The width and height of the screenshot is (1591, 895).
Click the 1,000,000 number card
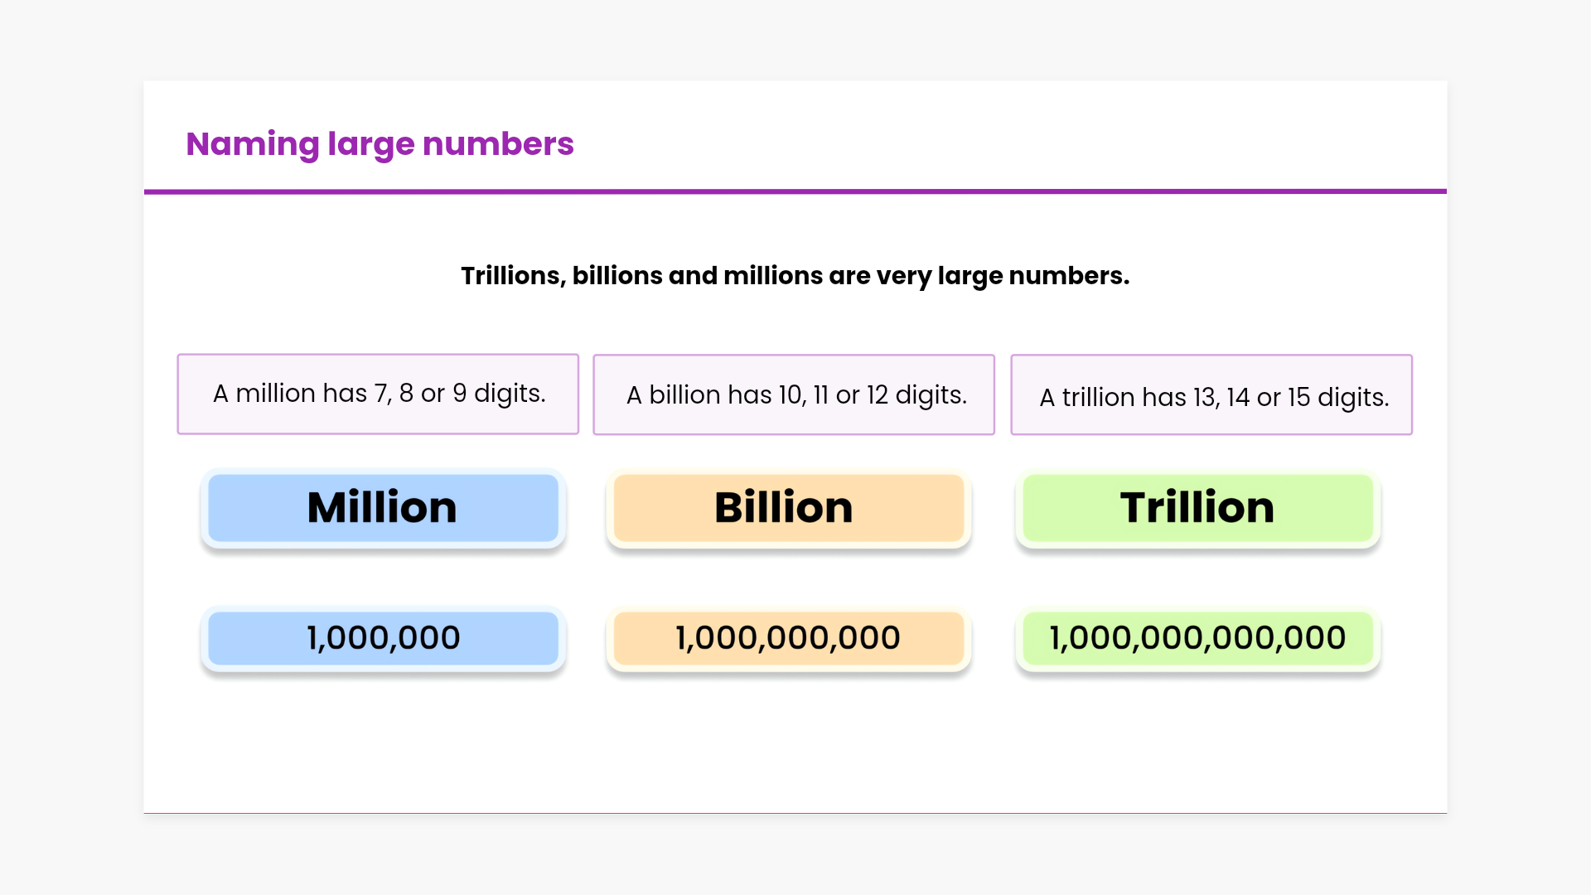[383, 638]
